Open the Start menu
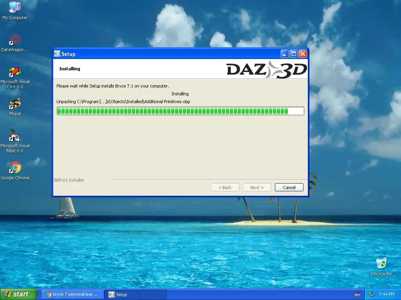Screen dimensions: 401x300 click(18, 294)
